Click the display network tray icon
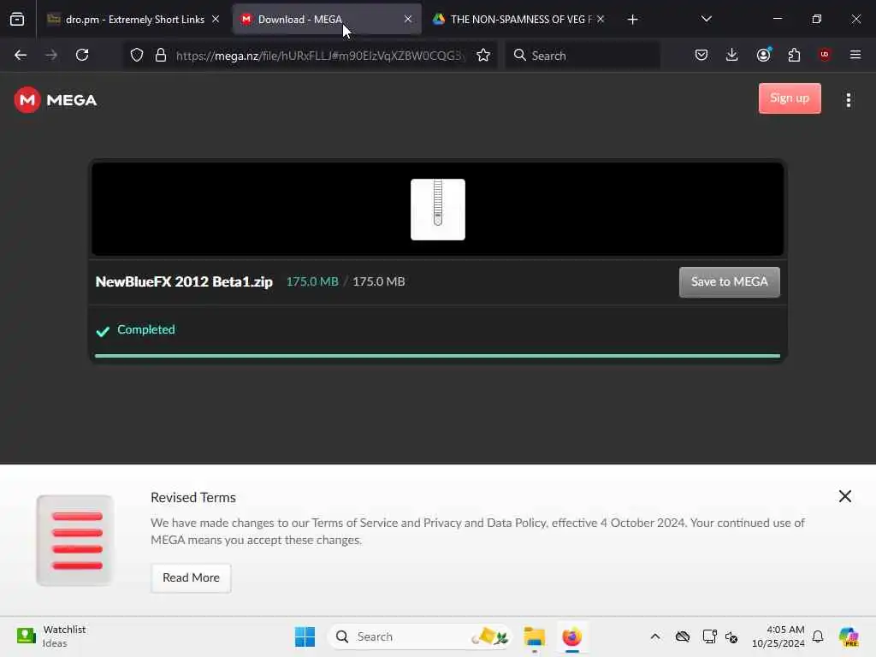This screenshot has height=657, width=876. [x=709, y=636]
